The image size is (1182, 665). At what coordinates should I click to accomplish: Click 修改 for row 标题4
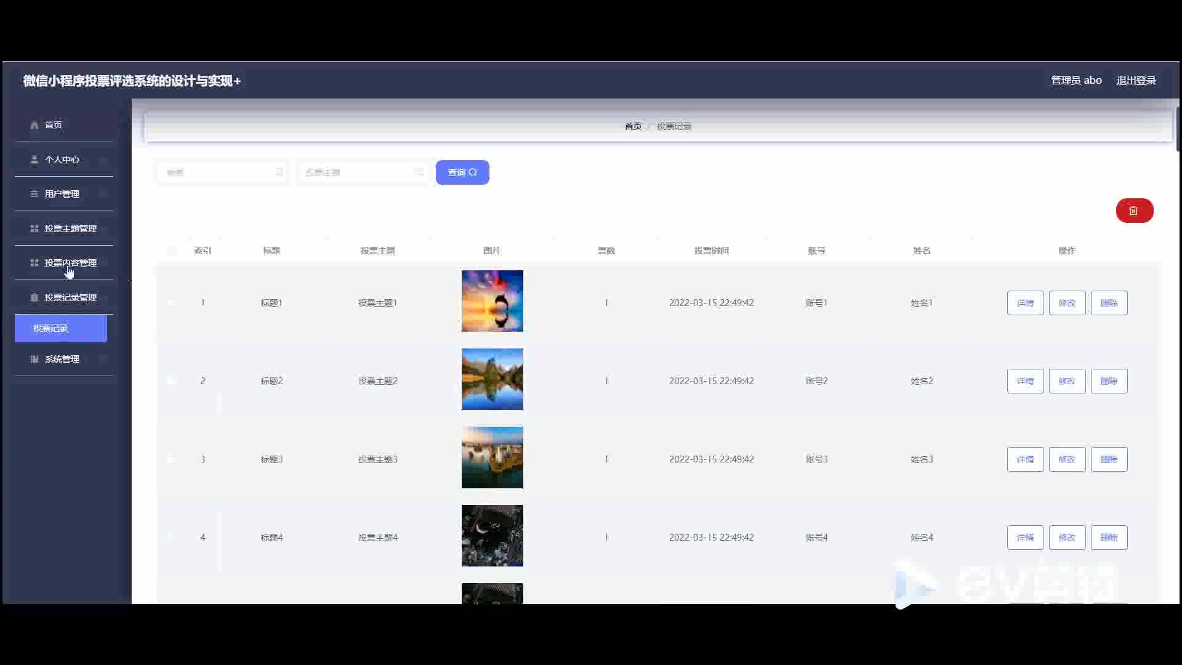(1067, 538)
